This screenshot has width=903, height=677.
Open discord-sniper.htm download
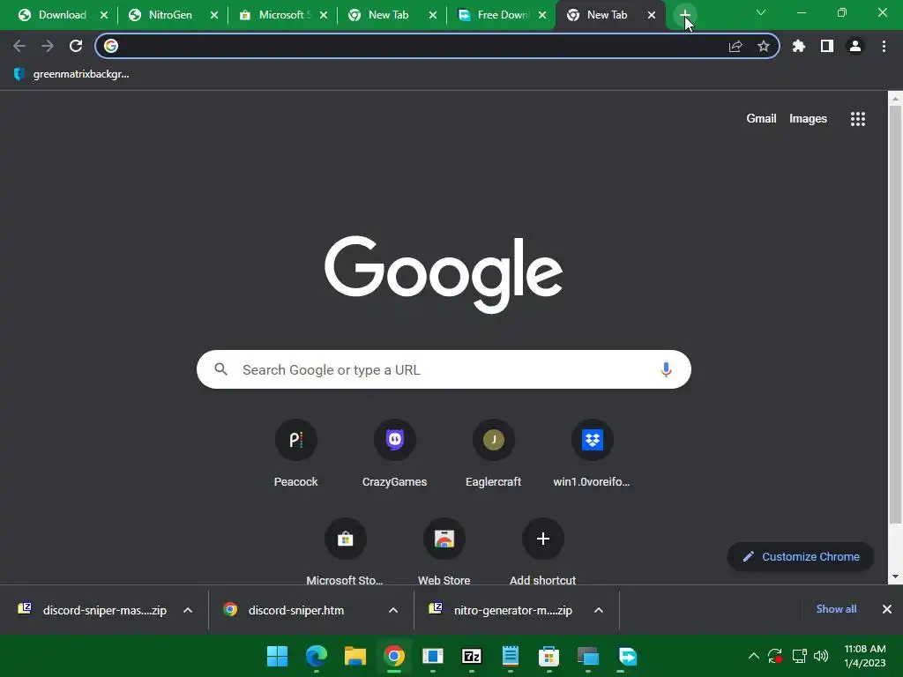296,610
